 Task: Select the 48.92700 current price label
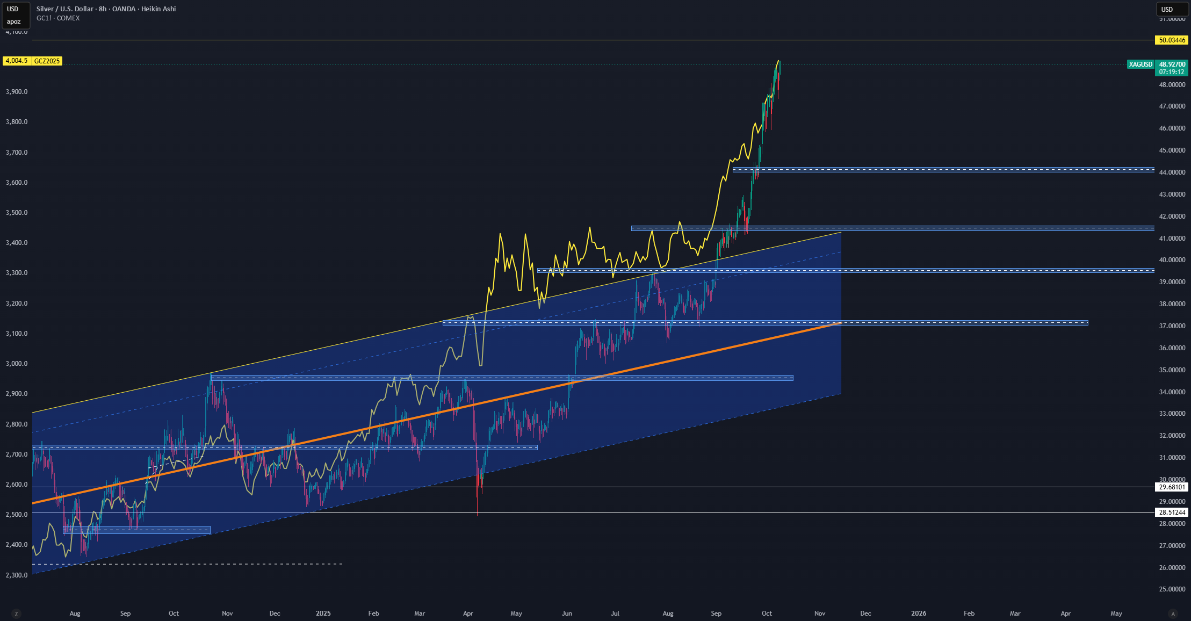(1172, 64)
